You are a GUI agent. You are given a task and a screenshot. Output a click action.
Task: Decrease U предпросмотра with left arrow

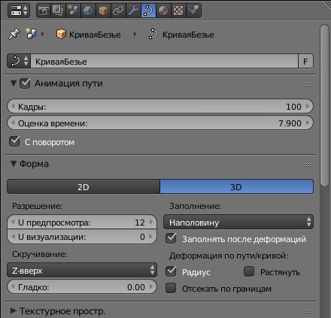(13, 222)
